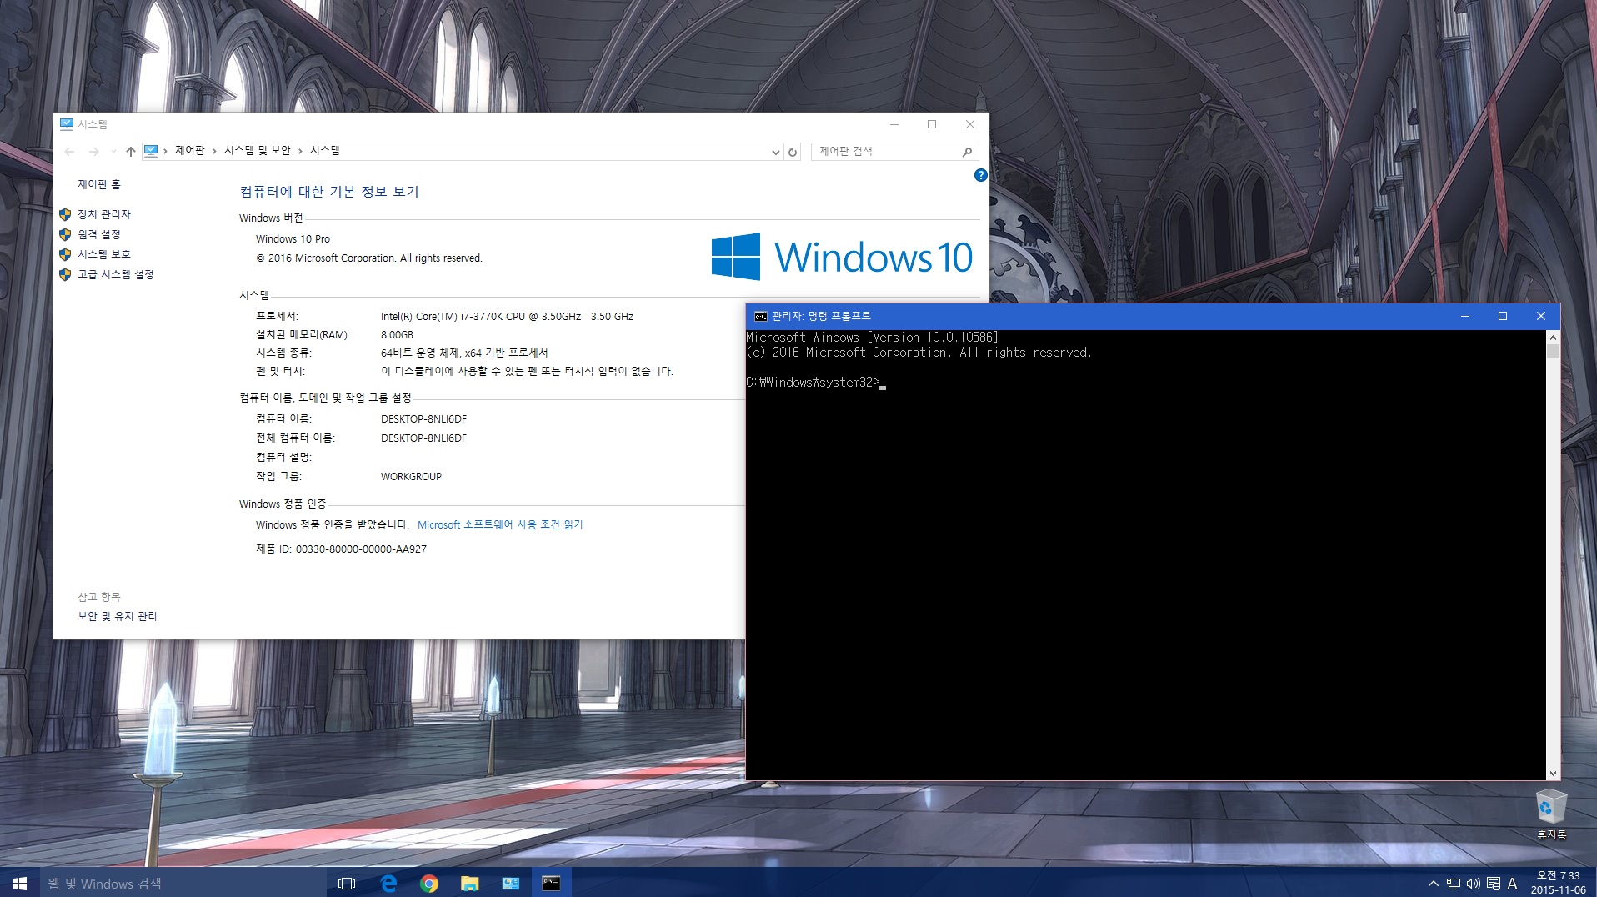This screenshot has height=897, width=1597.
Task: Click the WORKGROUP value
Action: (411, 476)
